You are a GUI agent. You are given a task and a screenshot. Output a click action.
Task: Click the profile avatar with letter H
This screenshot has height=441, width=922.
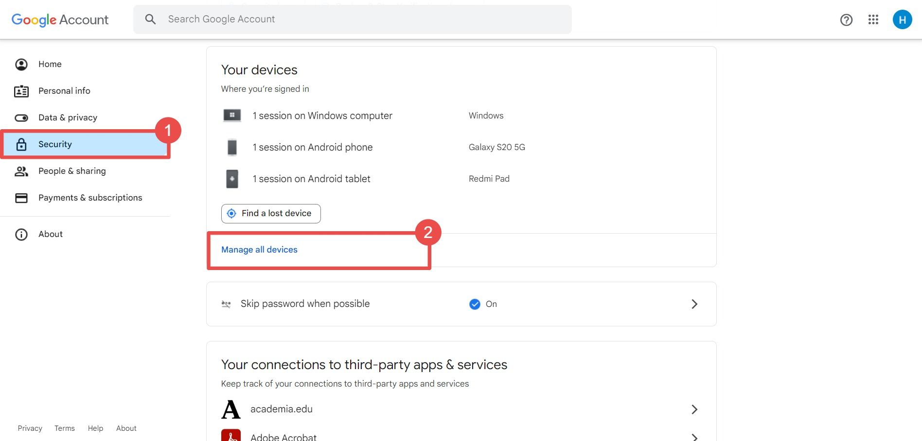pos(903,20)
